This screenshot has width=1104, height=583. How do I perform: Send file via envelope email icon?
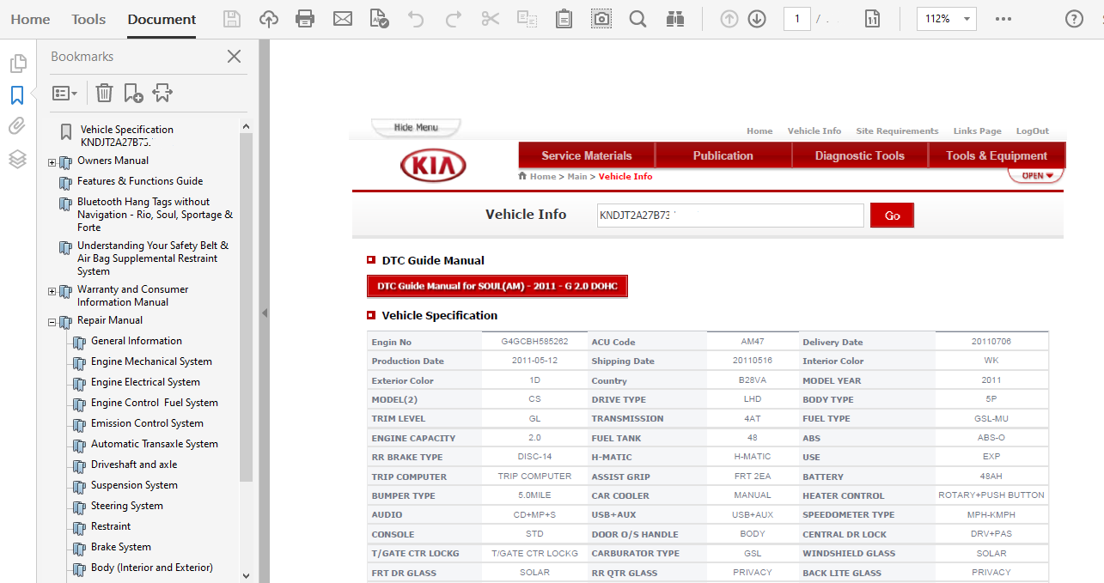pos(343,19)
